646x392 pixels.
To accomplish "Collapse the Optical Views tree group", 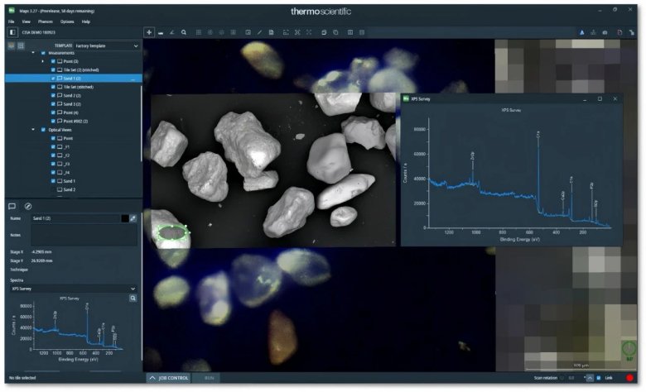I will (x=34, y=130).
